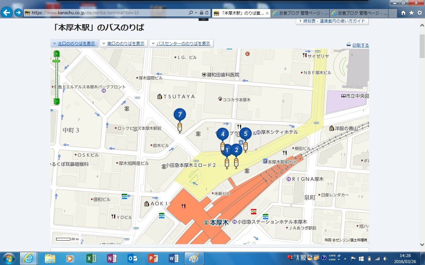
Task: Expand 南口ののりばを表示 dropdown
Action: [124, 43]
